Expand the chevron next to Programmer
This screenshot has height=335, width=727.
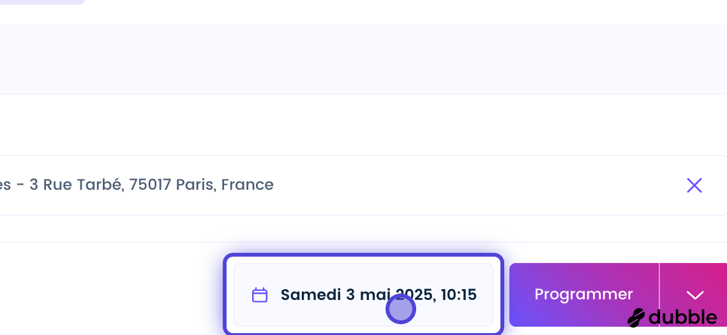(694, 295)
